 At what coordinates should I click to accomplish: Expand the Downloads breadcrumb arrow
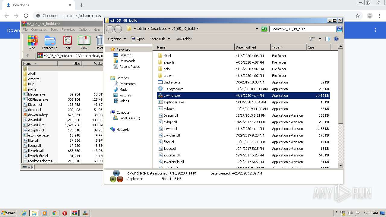[169, 29]
